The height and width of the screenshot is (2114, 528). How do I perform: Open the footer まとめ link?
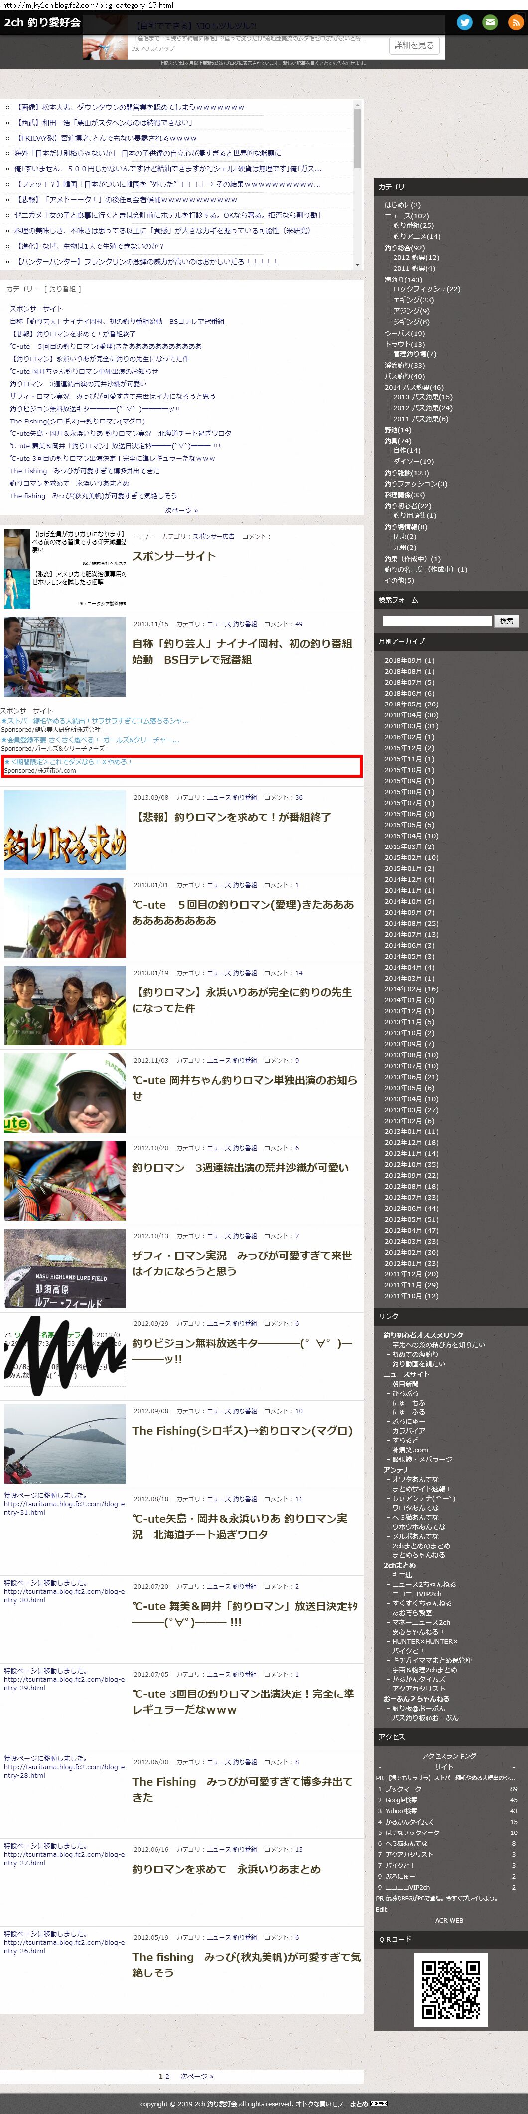(359, 2104)
